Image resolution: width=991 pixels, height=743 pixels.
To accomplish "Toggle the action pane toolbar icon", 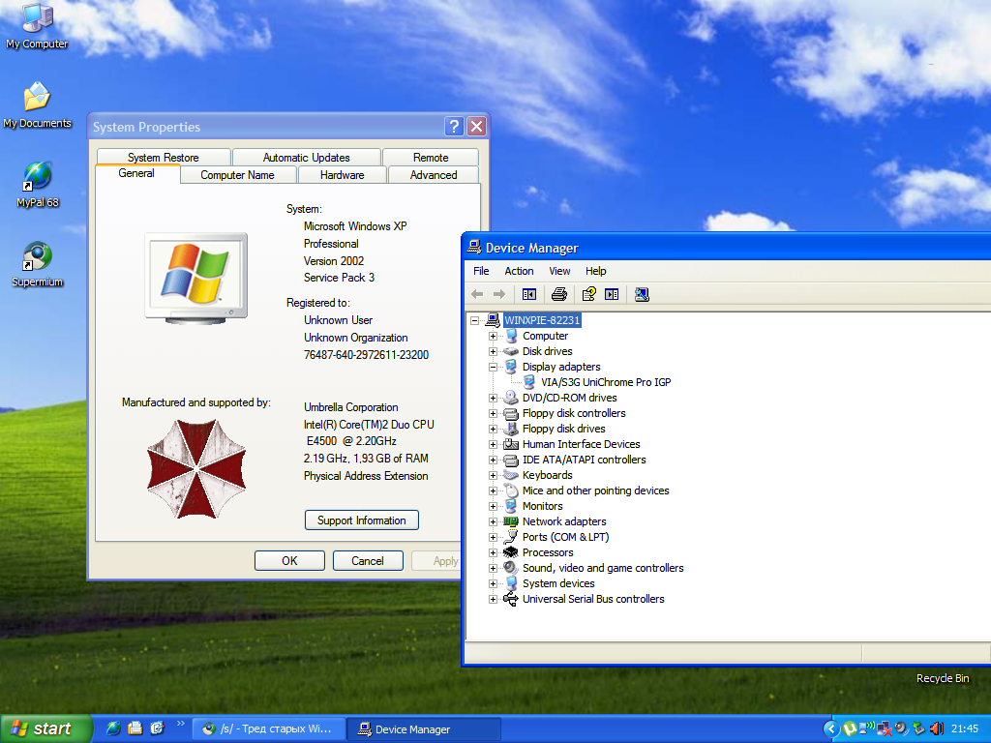I will point(612,294).
